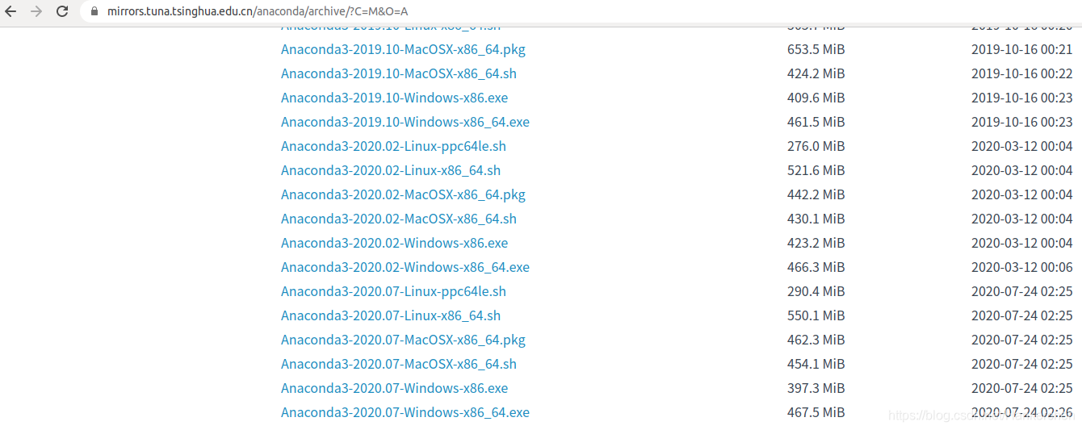
Task: Click the 461.5 MiB size value
Action: click(816, 122)
